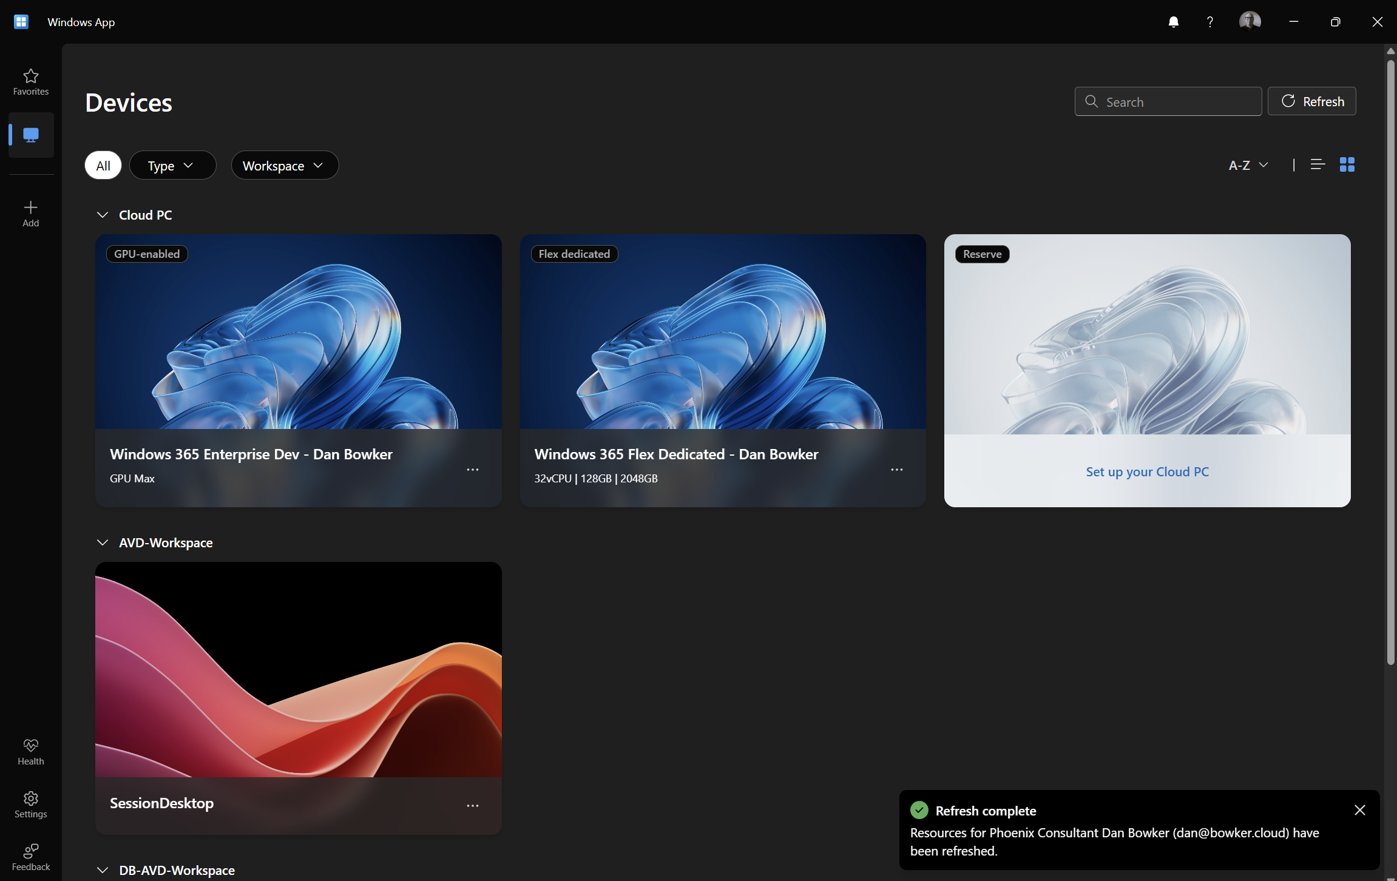Click Set up your Cloud PC link
Viewport: 1397px width, 881px height.
1147,471
